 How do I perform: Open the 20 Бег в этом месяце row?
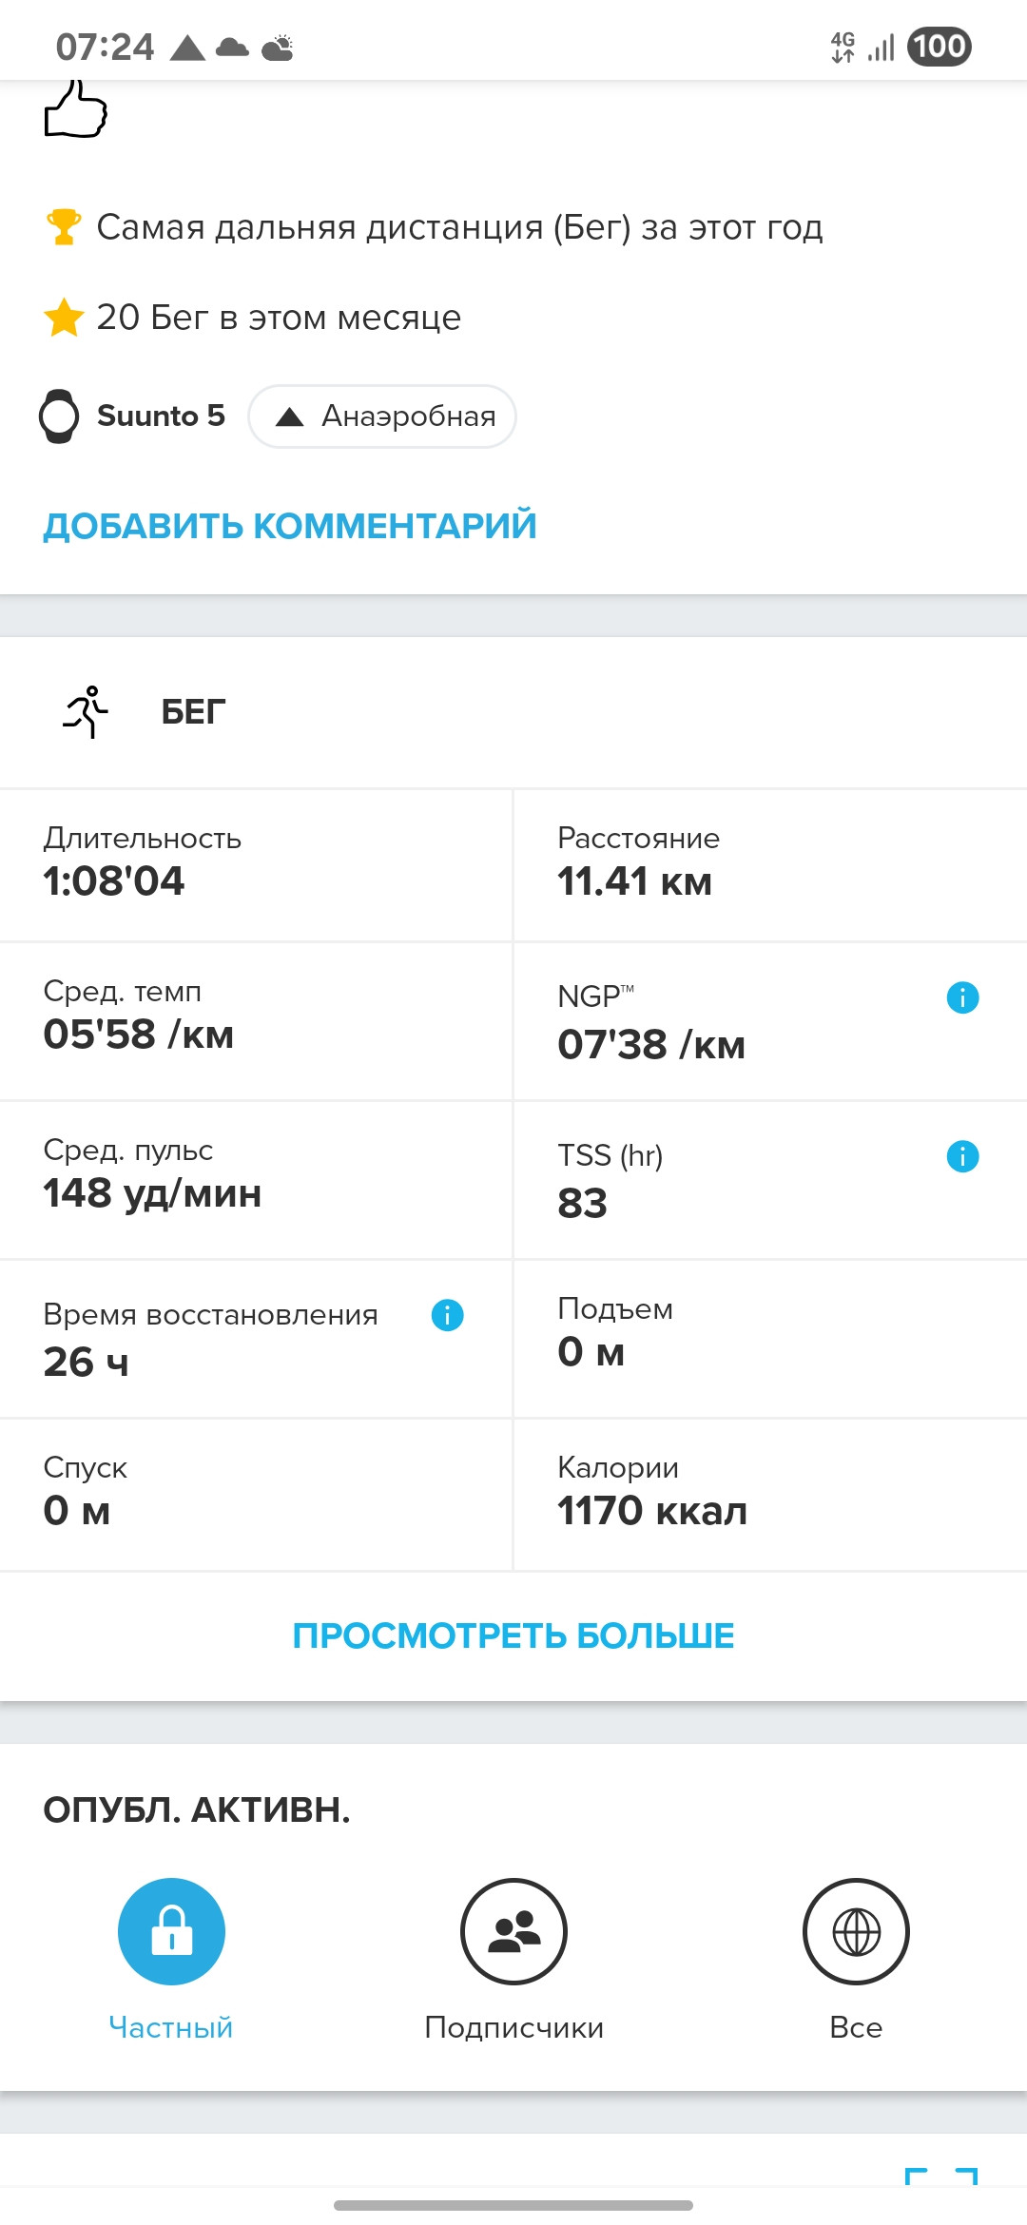[x=253, y=318]
